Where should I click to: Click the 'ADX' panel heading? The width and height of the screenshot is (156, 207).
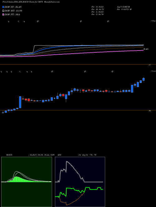pos(59,155)
